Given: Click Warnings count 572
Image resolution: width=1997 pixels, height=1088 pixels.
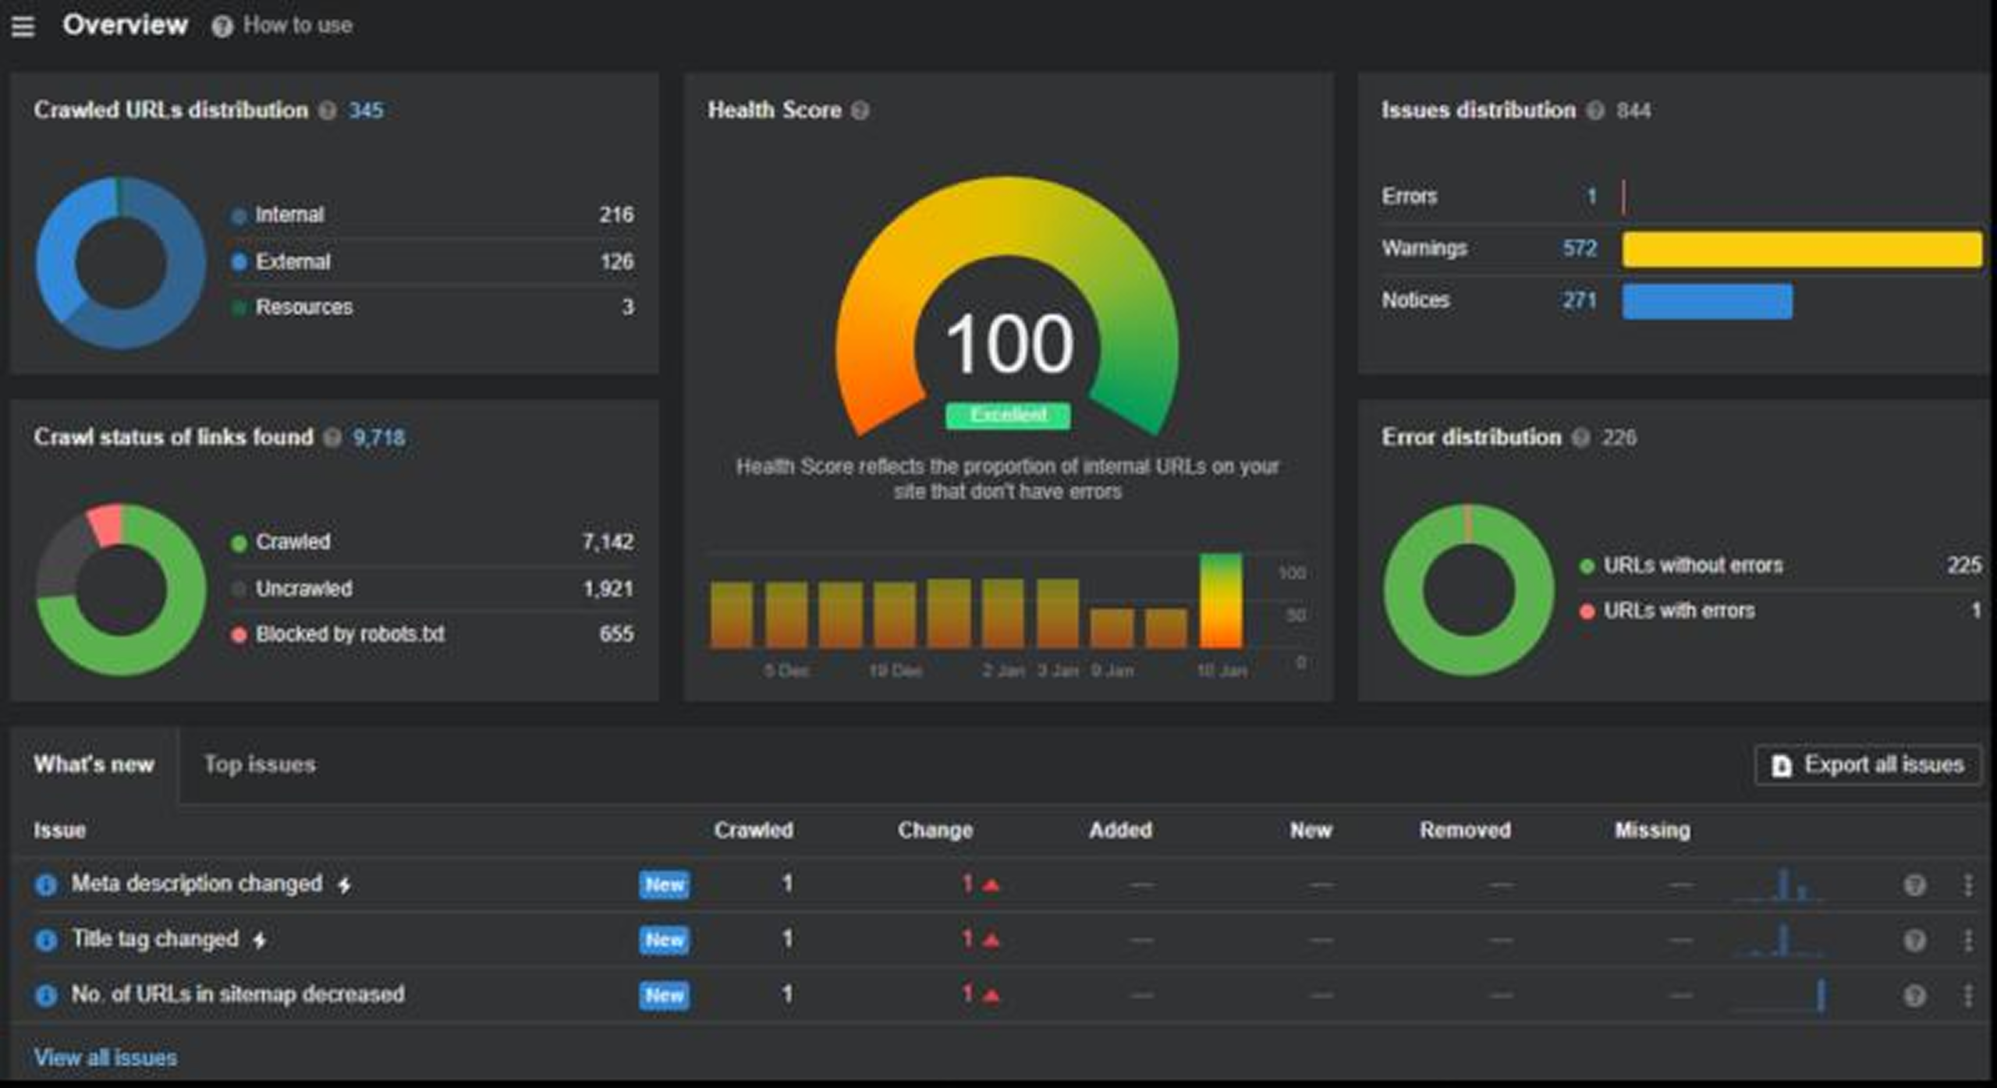Looking at the screenshot, I should (x=1580, y=249).
